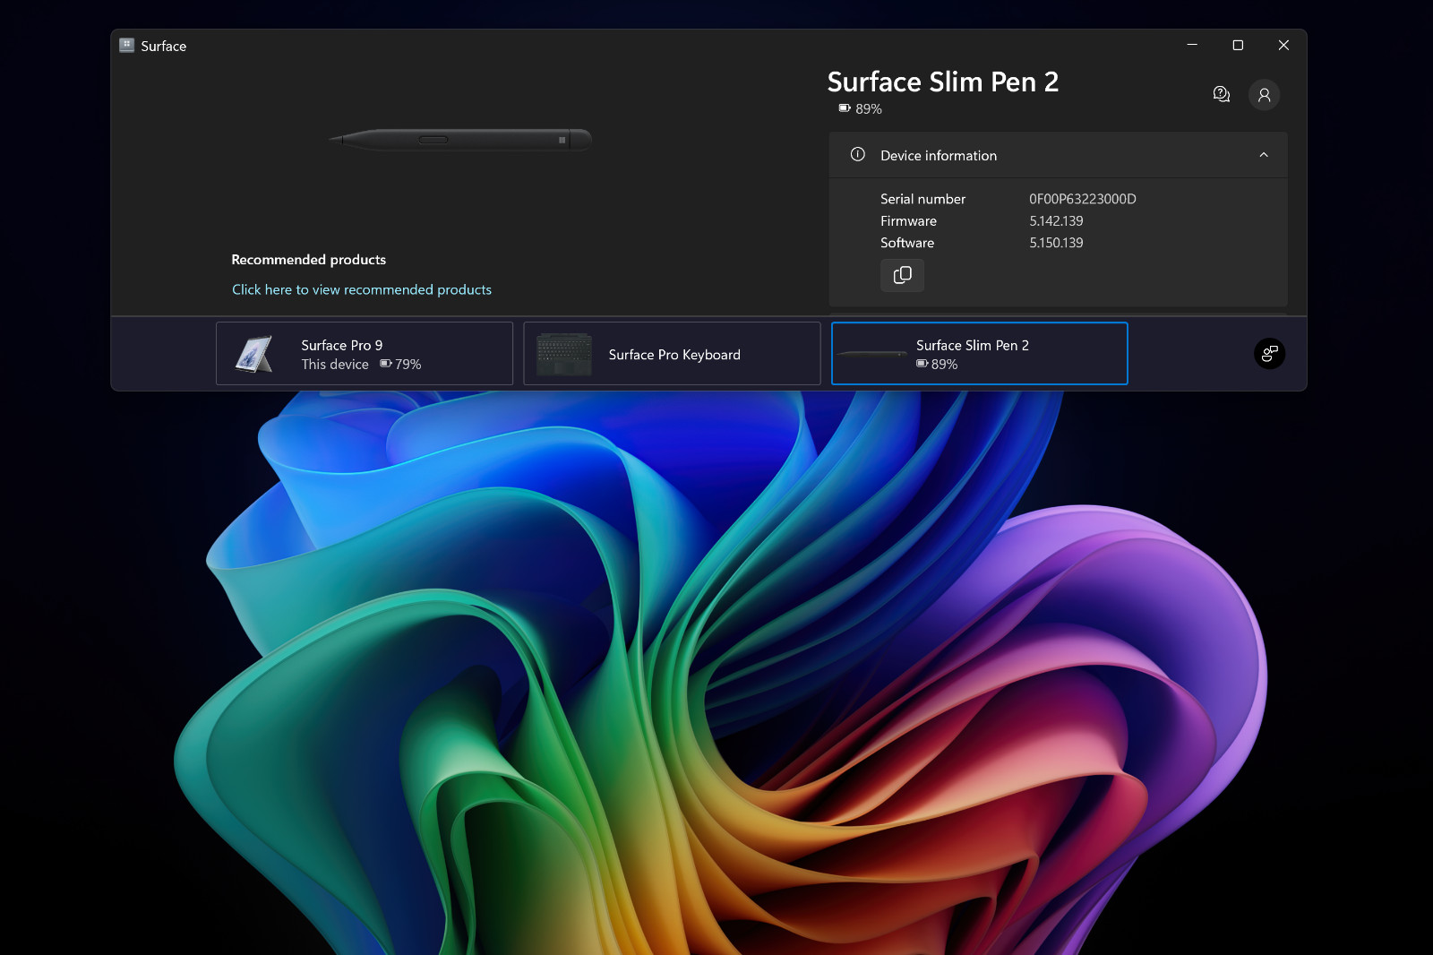Click the battery icon in Surface Pro 9 card

386,364
